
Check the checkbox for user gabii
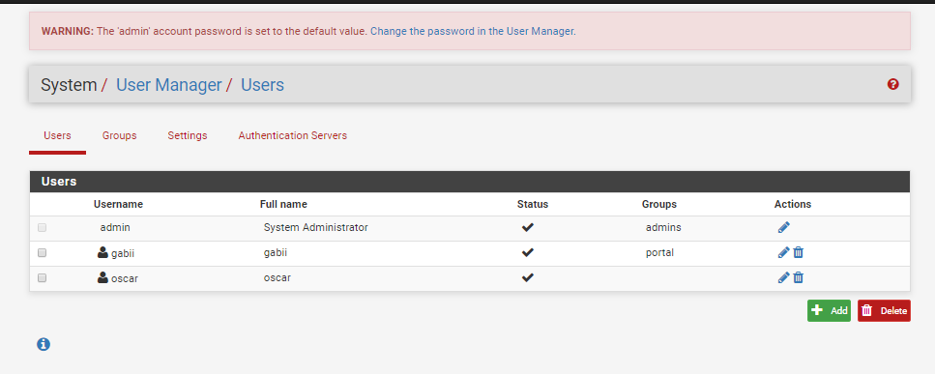[43, 252]
